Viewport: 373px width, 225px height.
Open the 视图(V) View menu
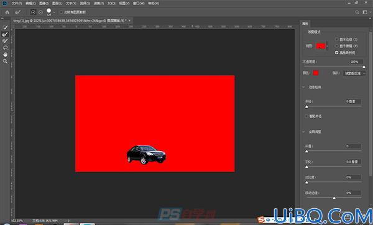pyautogui.click(x=124, y=3)
